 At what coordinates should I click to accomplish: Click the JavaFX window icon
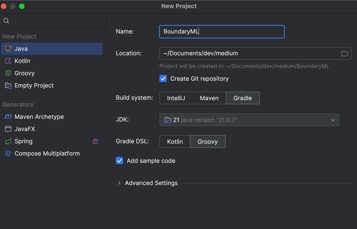pos(8,129)
